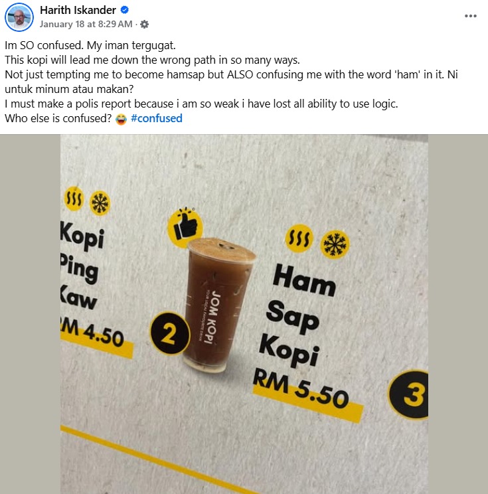
Task: Click hot steam icon above Ham Sap
Action: coord(299,238)
